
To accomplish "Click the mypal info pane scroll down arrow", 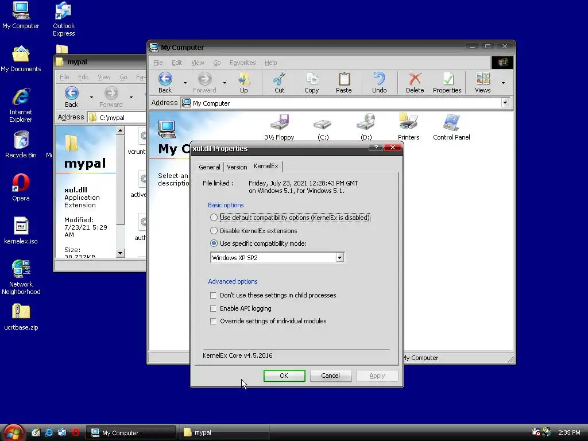I will (x=120, y=253).
